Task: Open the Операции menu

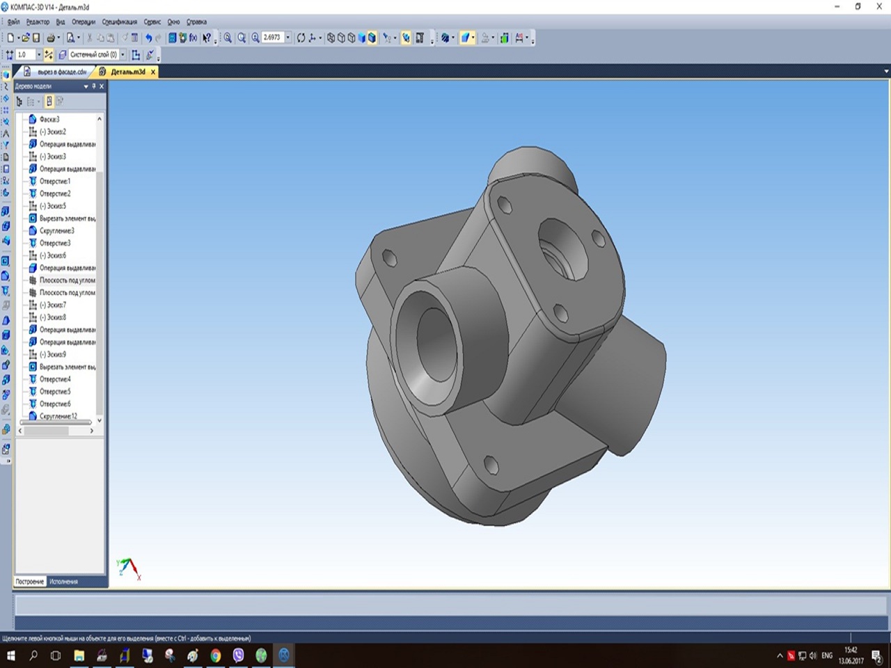Action: tap(83, 22)
